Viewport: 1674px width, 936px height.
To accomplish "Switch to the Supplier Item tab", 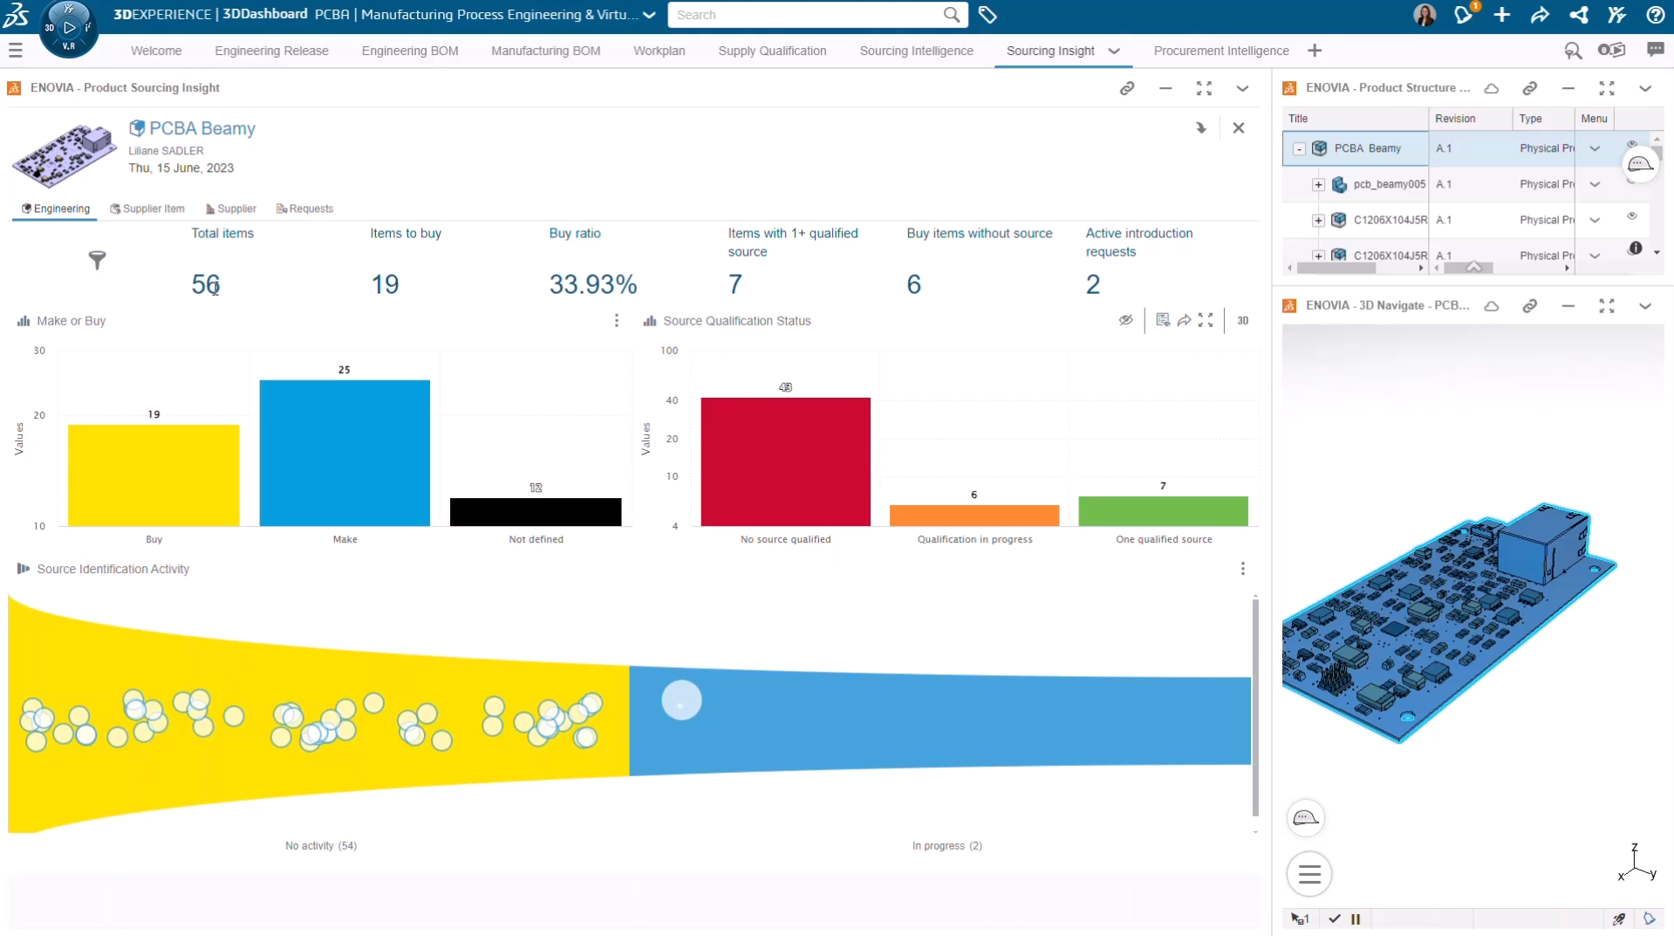I will click(x=147, y=208).
